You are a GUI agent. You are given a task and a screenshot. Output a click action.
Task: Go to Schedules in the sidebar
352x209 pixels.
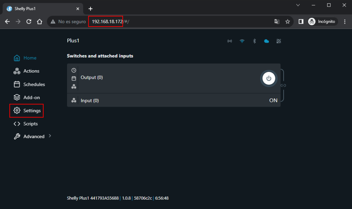[x=34, y=84]
